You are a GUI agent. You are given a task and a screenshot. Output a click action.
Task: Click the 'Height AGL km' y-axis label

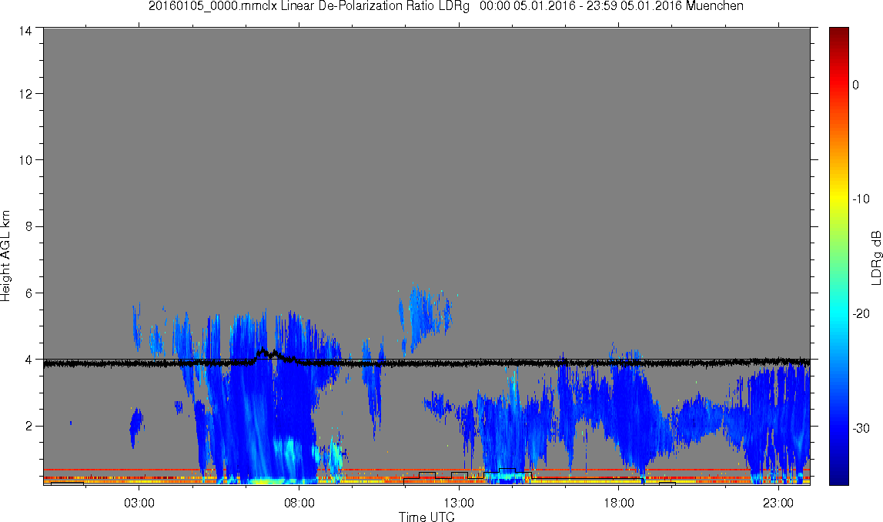tap(6, 256)
